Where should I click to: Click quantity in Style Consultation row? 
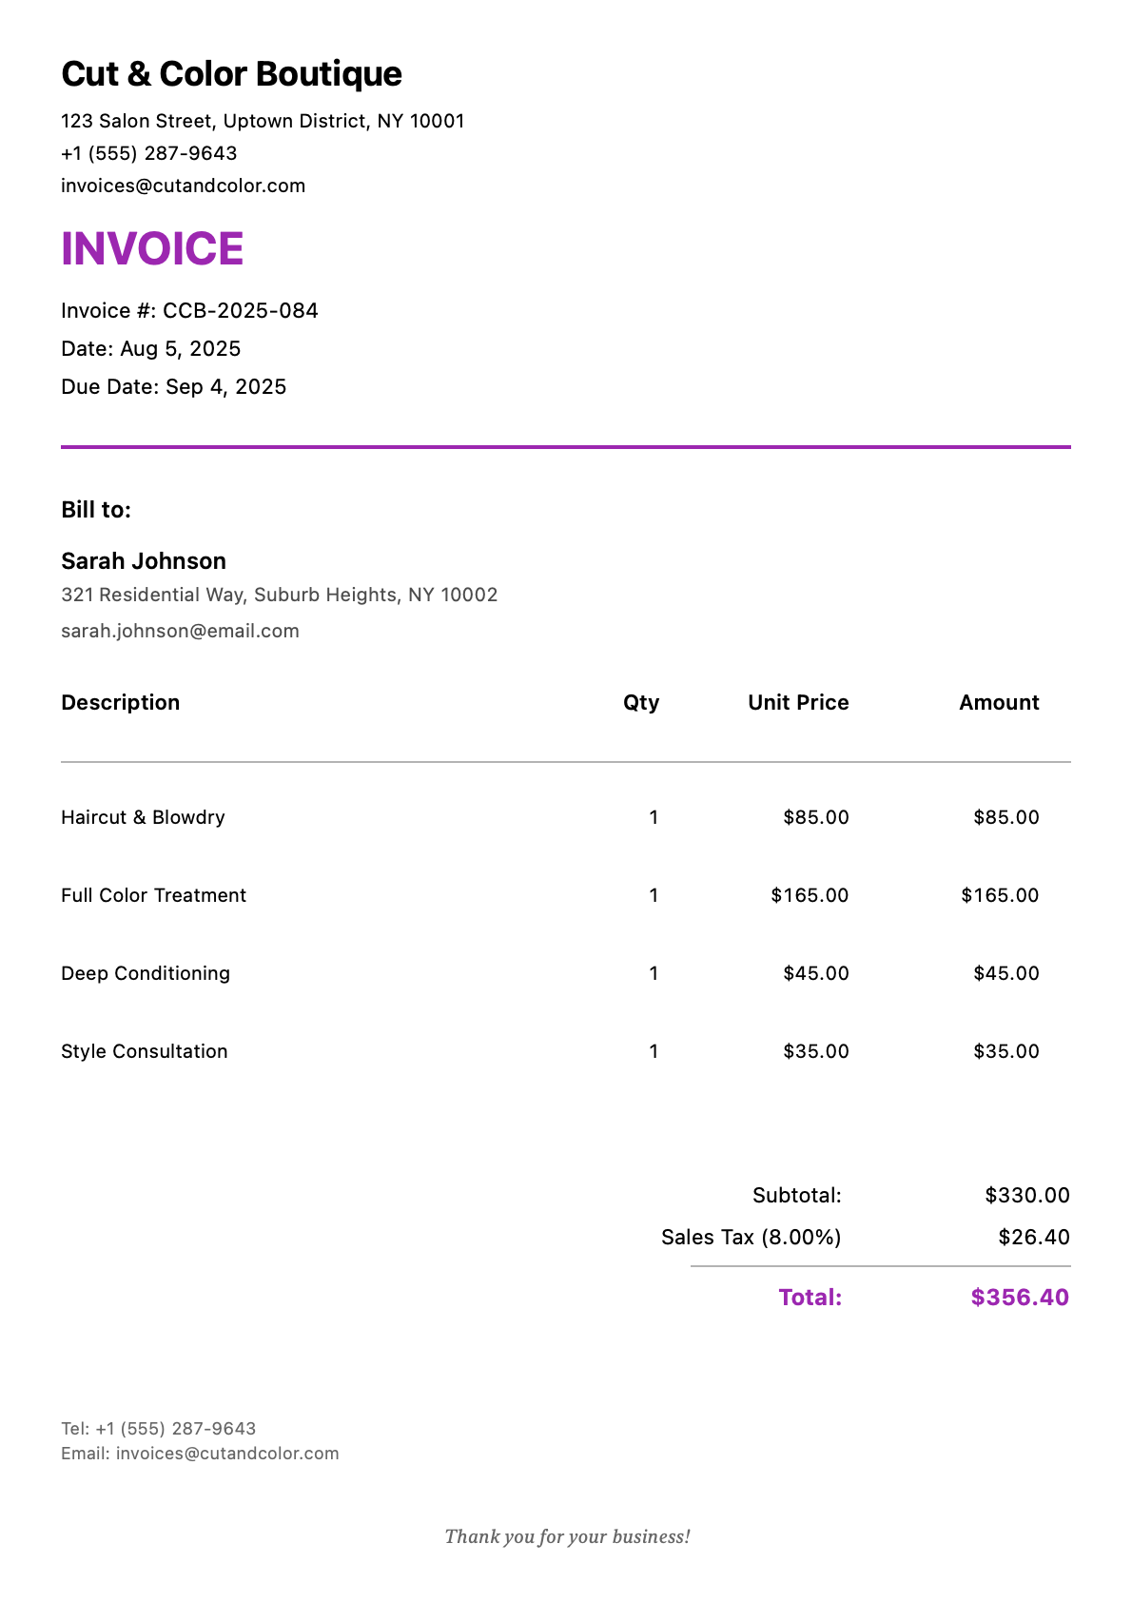654,1051
